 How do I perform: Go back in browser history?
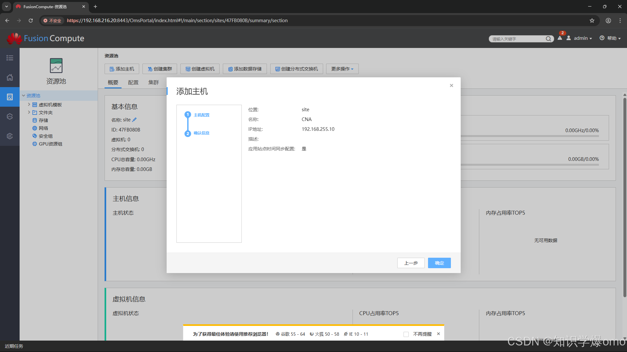7,21
